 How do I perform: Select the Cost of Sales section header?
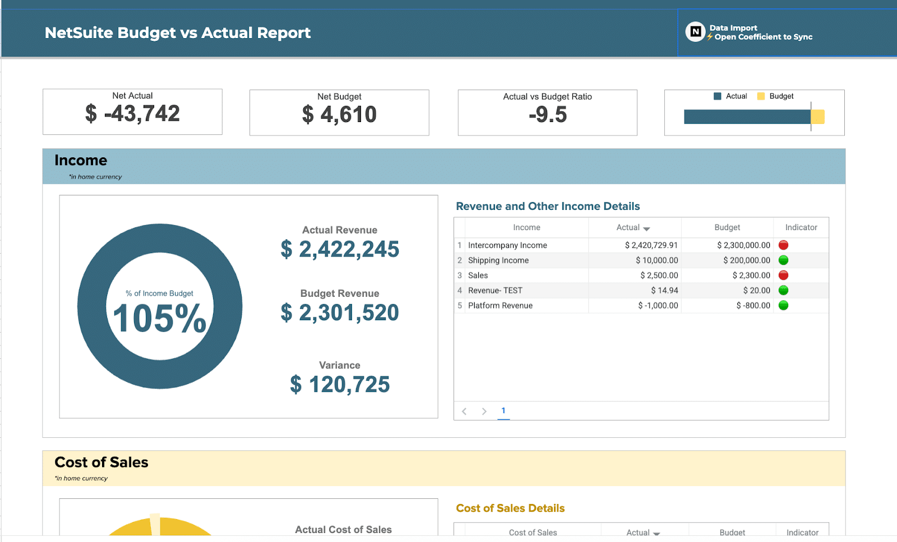[101, 462]
